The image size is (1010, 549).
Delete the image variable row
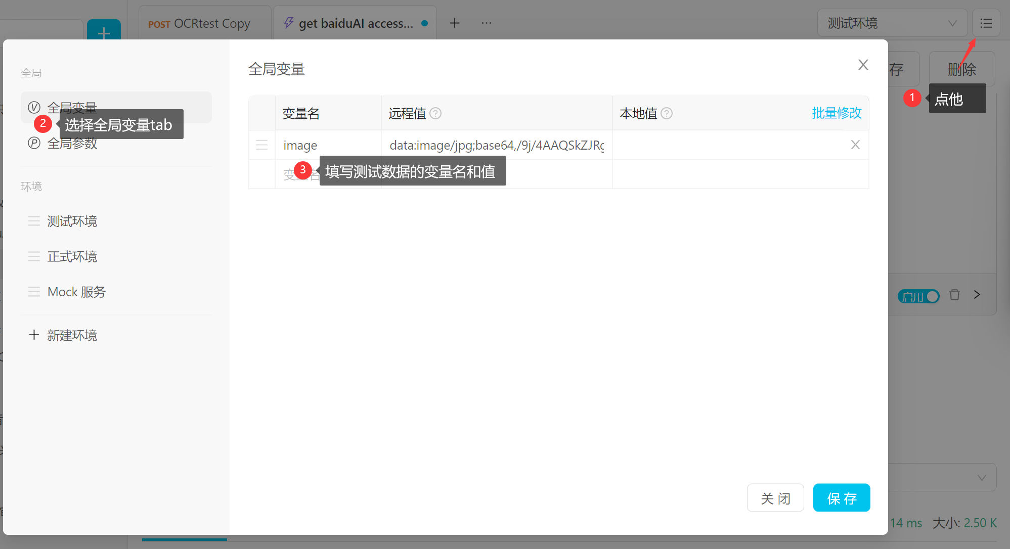tap(855, 145)
